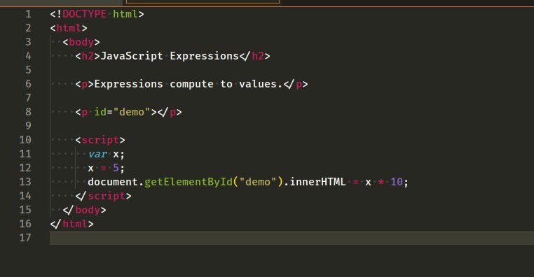Click line number 10 in the gutter
Viewport: 534px width, 277px height.
click(x=25, y=140)
